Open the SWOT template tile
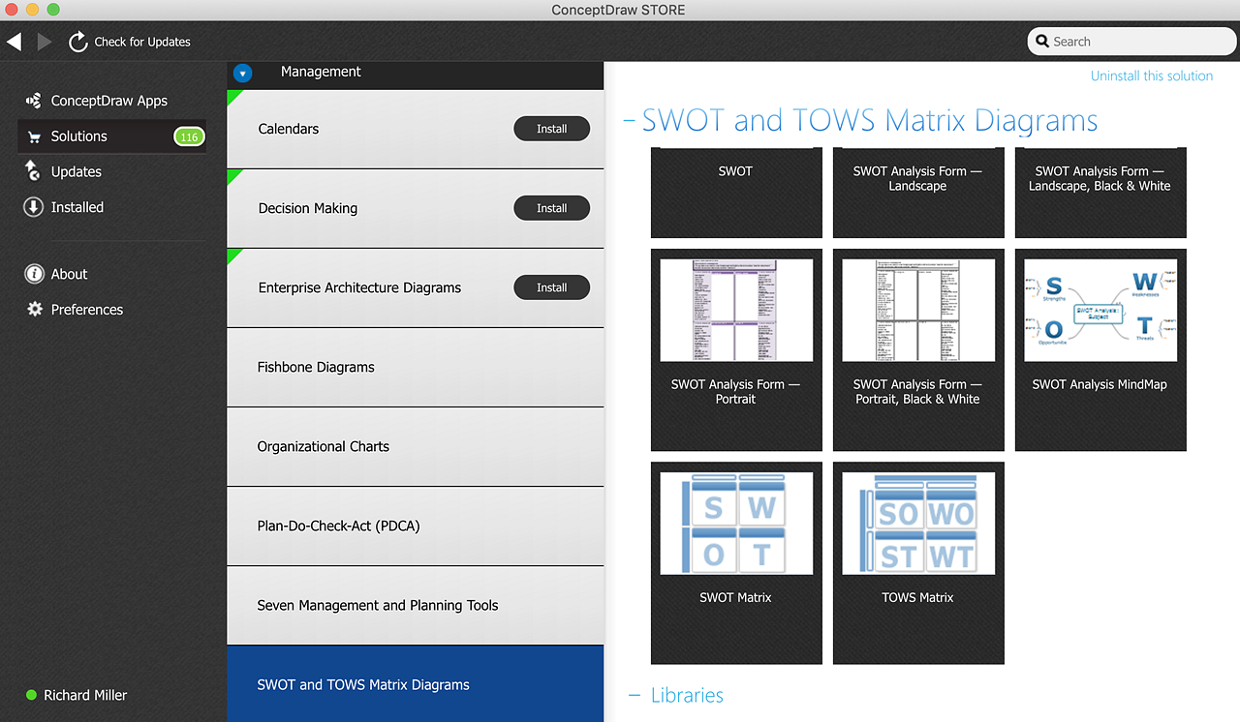1240x722 pixels. [x=736, y=192]
